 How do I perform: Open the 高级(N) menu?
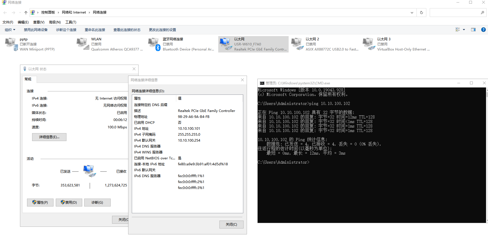point(55,22)
